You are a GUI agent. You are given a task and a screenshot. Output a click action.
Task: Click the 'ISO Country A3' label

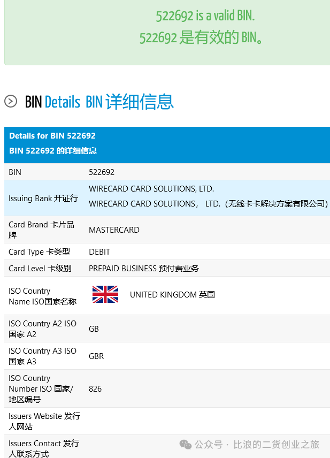[x=42, y=356]
